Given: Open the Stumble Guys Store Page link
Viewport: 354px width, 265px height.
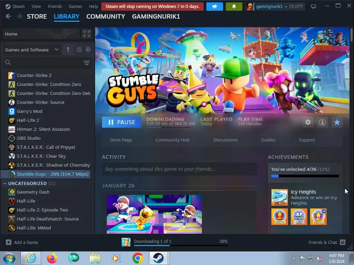Looking at the screenshot, I should [x=121, y=140].
